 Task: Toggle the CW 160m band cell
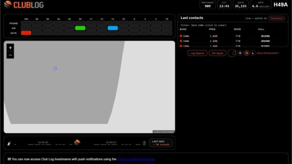26,28
